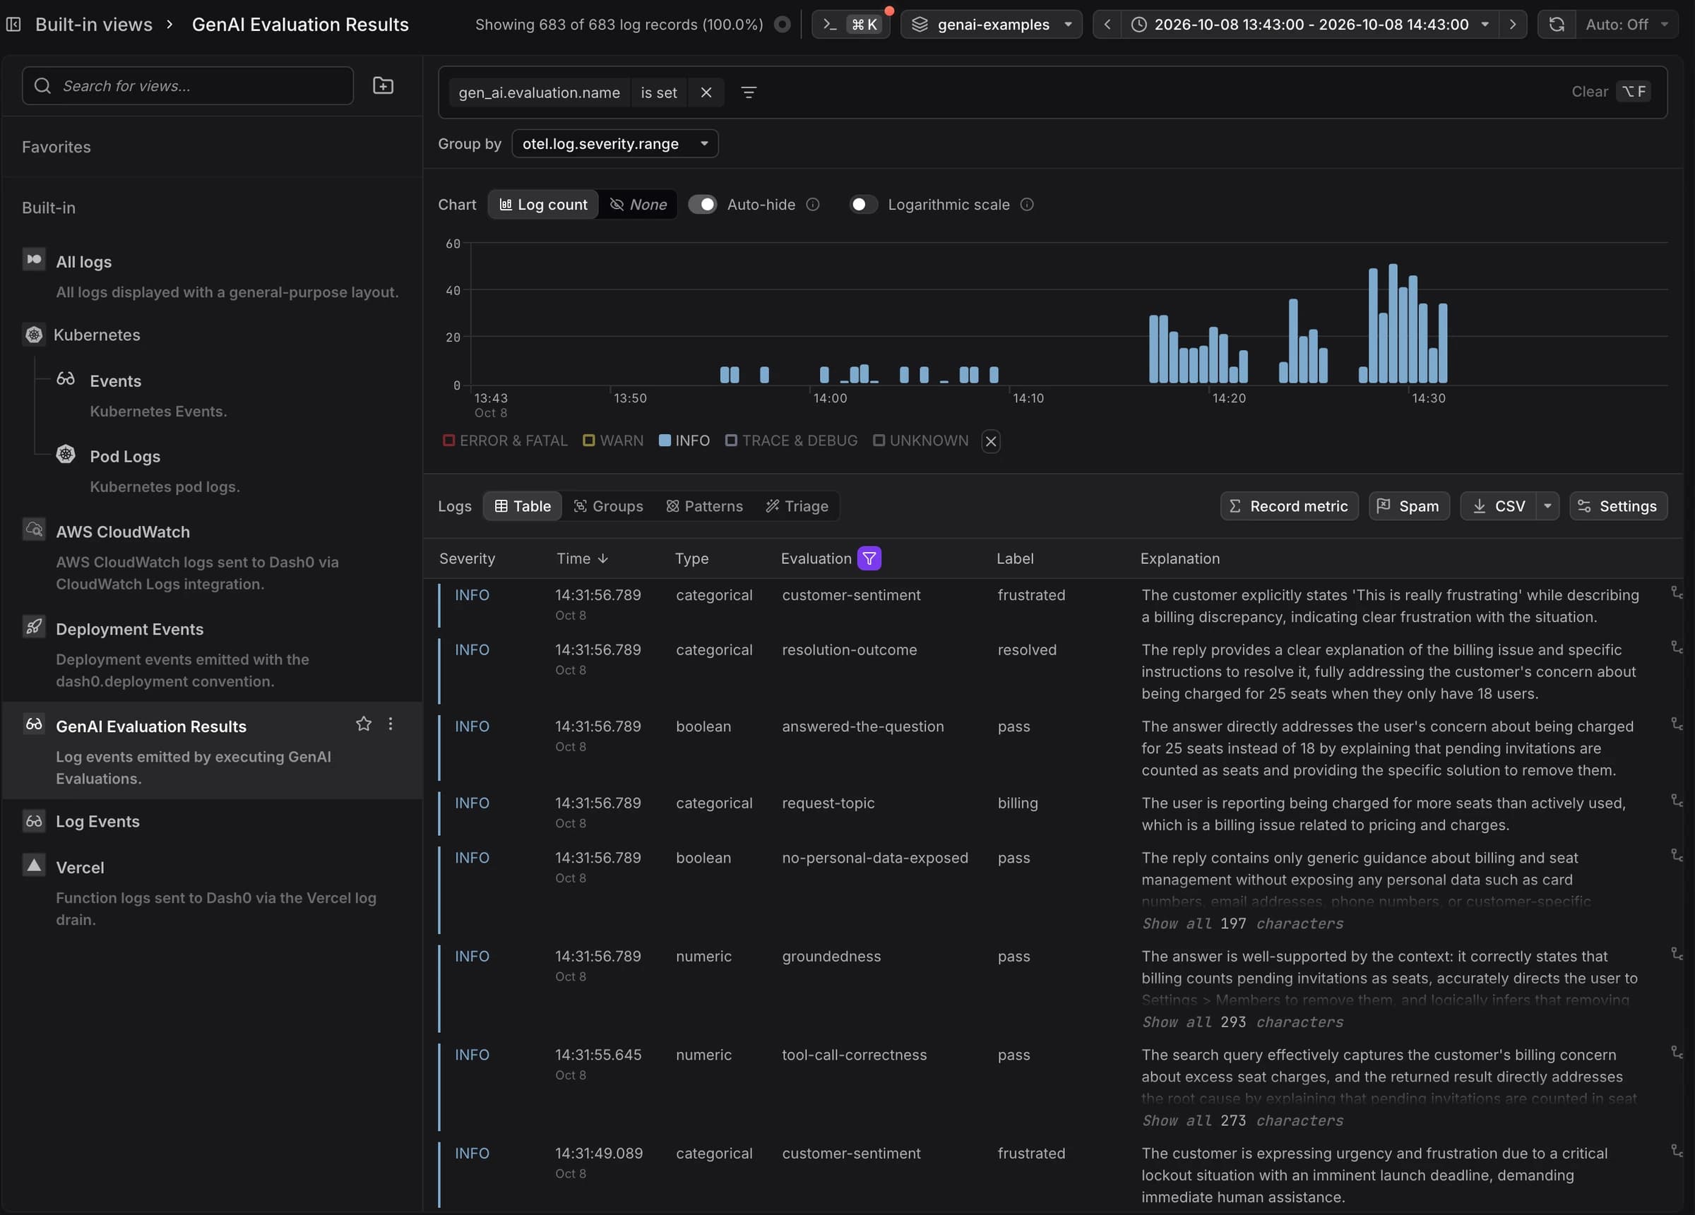Toggle UNKNOWN severity legend checkbox

[x=879, y=440]
